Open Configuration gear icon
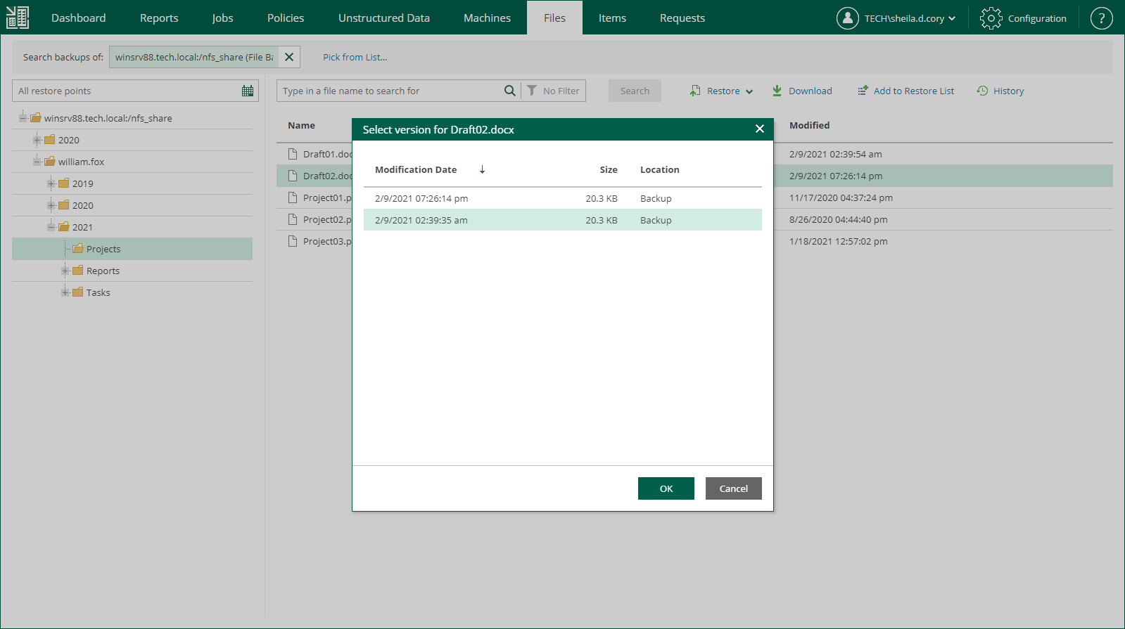This screenshot has height=629, width=1125. pos(991,18)
